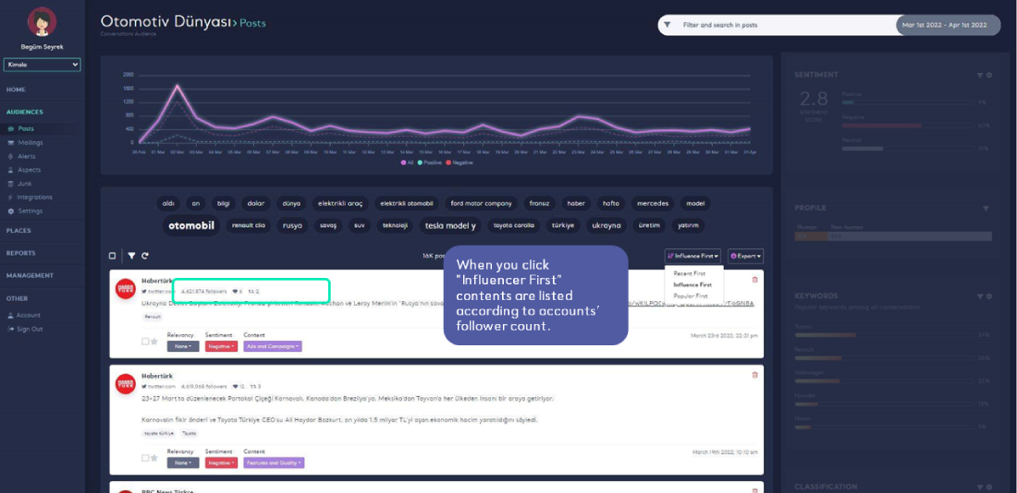Image resolution: width=1017 pixels, height=493 pixels.
Task: Open the Kimola account dropdown
Action: tap(42, 65)
